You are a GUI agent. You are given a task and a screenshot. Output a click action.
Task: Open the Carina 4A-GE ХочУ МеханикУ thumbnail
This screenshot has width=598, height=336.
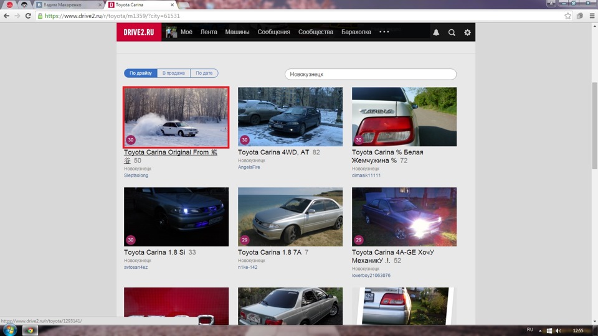point(404,217)
